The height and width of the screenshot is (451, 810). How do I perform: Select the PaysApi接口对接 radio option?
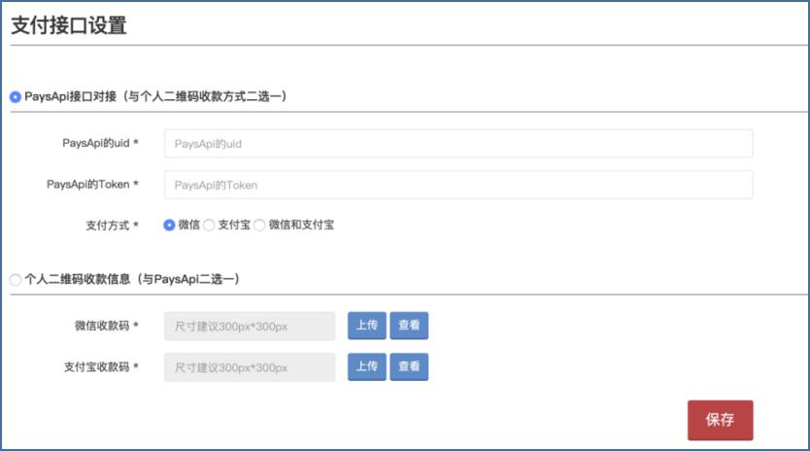(x=16, y=97)
